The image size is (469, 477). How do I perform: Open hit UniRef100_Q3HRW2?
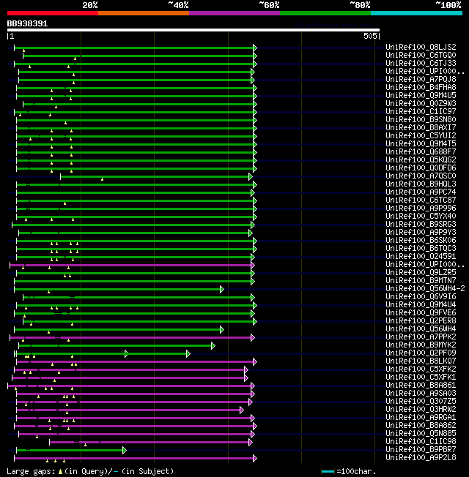[421, 409]
